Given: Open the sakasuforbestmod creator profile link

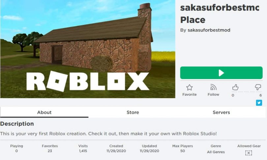Looking at the screenshot, I should pos(209,30).
